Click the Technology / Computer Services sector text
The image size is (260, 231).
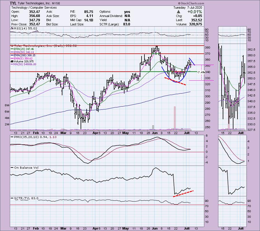[x=34, y=8]
